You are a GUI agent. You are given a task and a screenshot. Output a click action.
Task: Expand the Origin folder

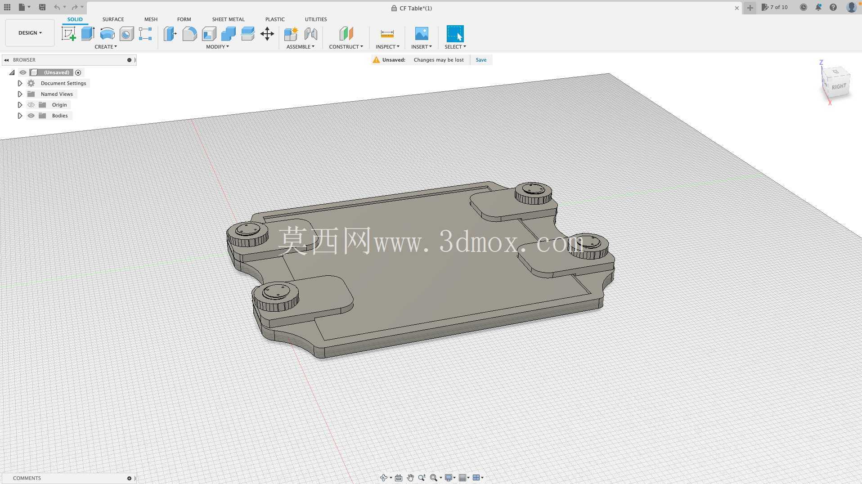coord(20,105)
